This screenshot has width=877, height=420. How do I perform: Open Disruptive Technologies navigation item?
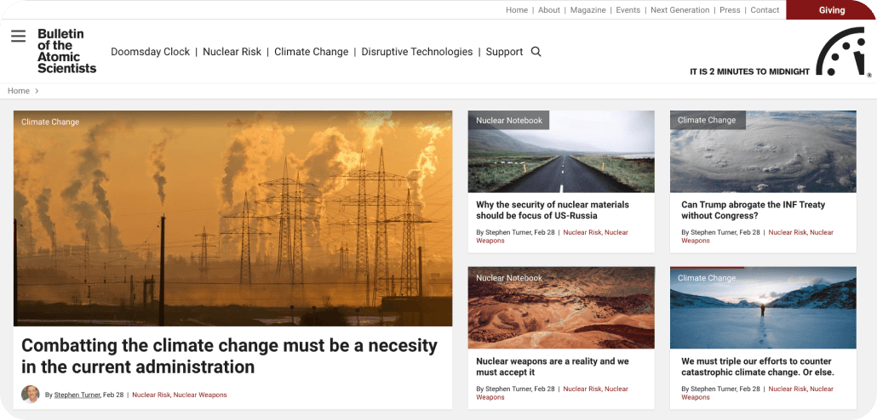[416, 52]
